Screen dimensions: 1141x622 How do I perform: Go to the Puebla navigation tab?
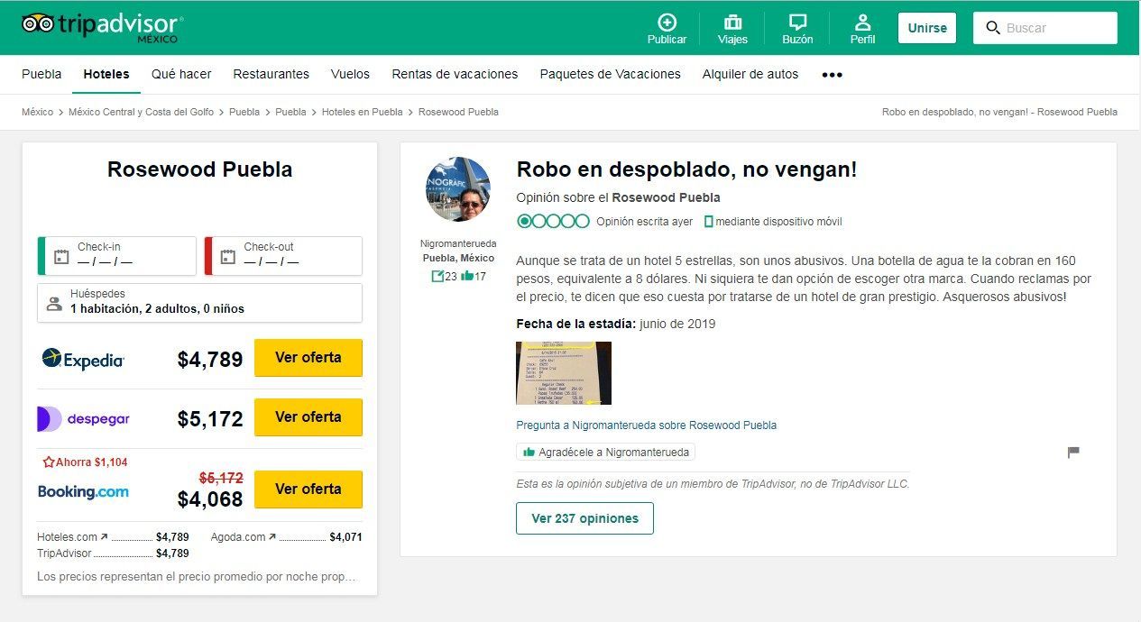coord(41,74)
